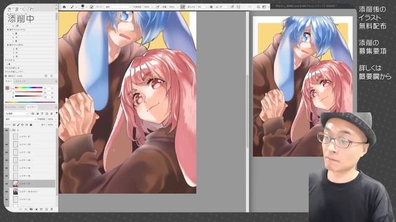The width and height of the screenshot is (396, 222).
Task: Collapse the layer group folder
Action: (x=11, y=130)
